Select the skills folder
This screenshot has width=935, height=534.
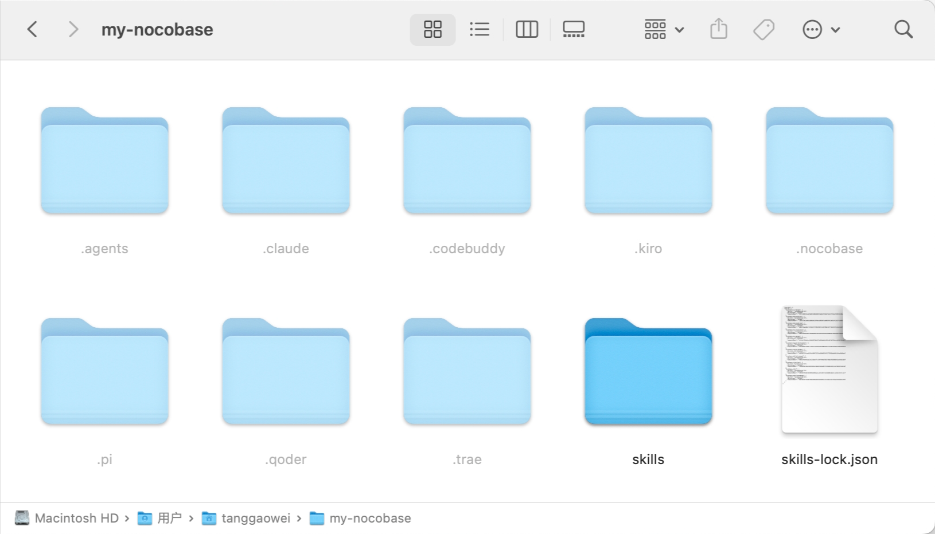click(x=648, y=372)
